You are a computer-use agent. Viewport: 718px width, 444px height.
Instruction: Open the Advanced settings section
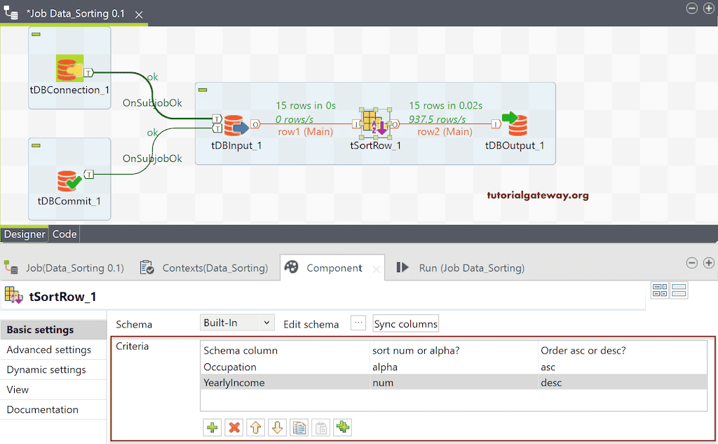(49, 350)
